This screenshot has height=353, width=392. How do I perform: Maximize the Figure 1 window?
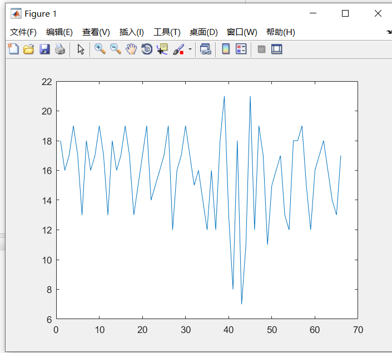(345, 13)
